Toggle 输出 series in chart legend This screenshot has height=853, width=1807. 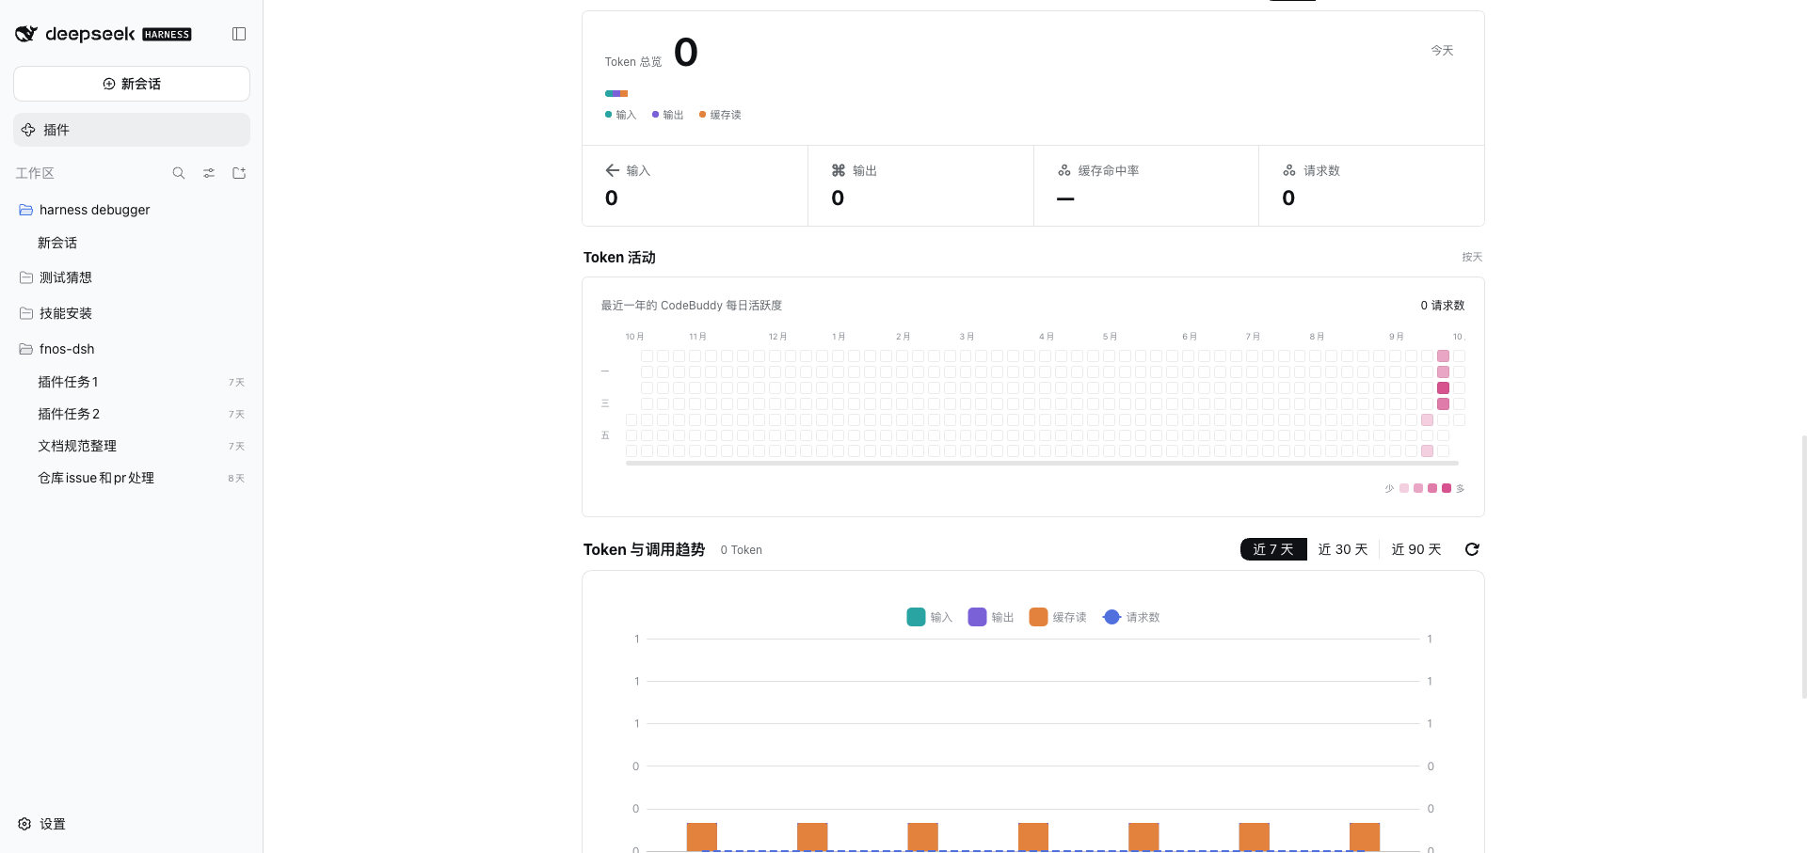click(991, 617)
